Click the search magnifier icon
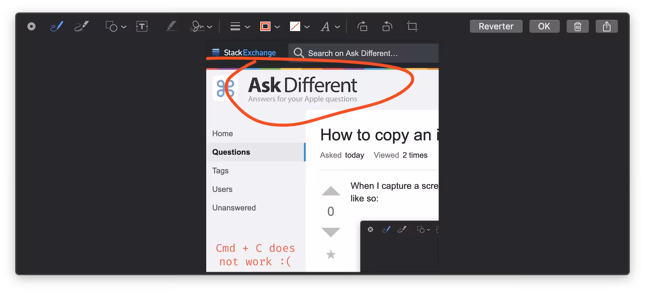This screenshot has width=645, height=293. coord(298,53)
